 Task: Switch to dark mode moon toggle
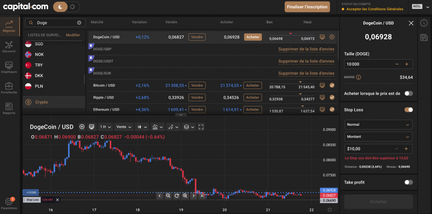coord(60,7)
